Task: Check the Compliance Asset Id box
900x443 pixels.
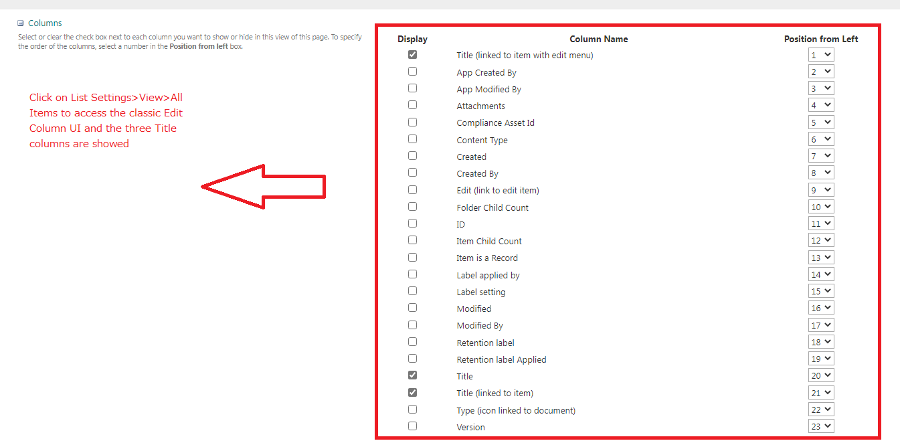Action: point(412,122)
